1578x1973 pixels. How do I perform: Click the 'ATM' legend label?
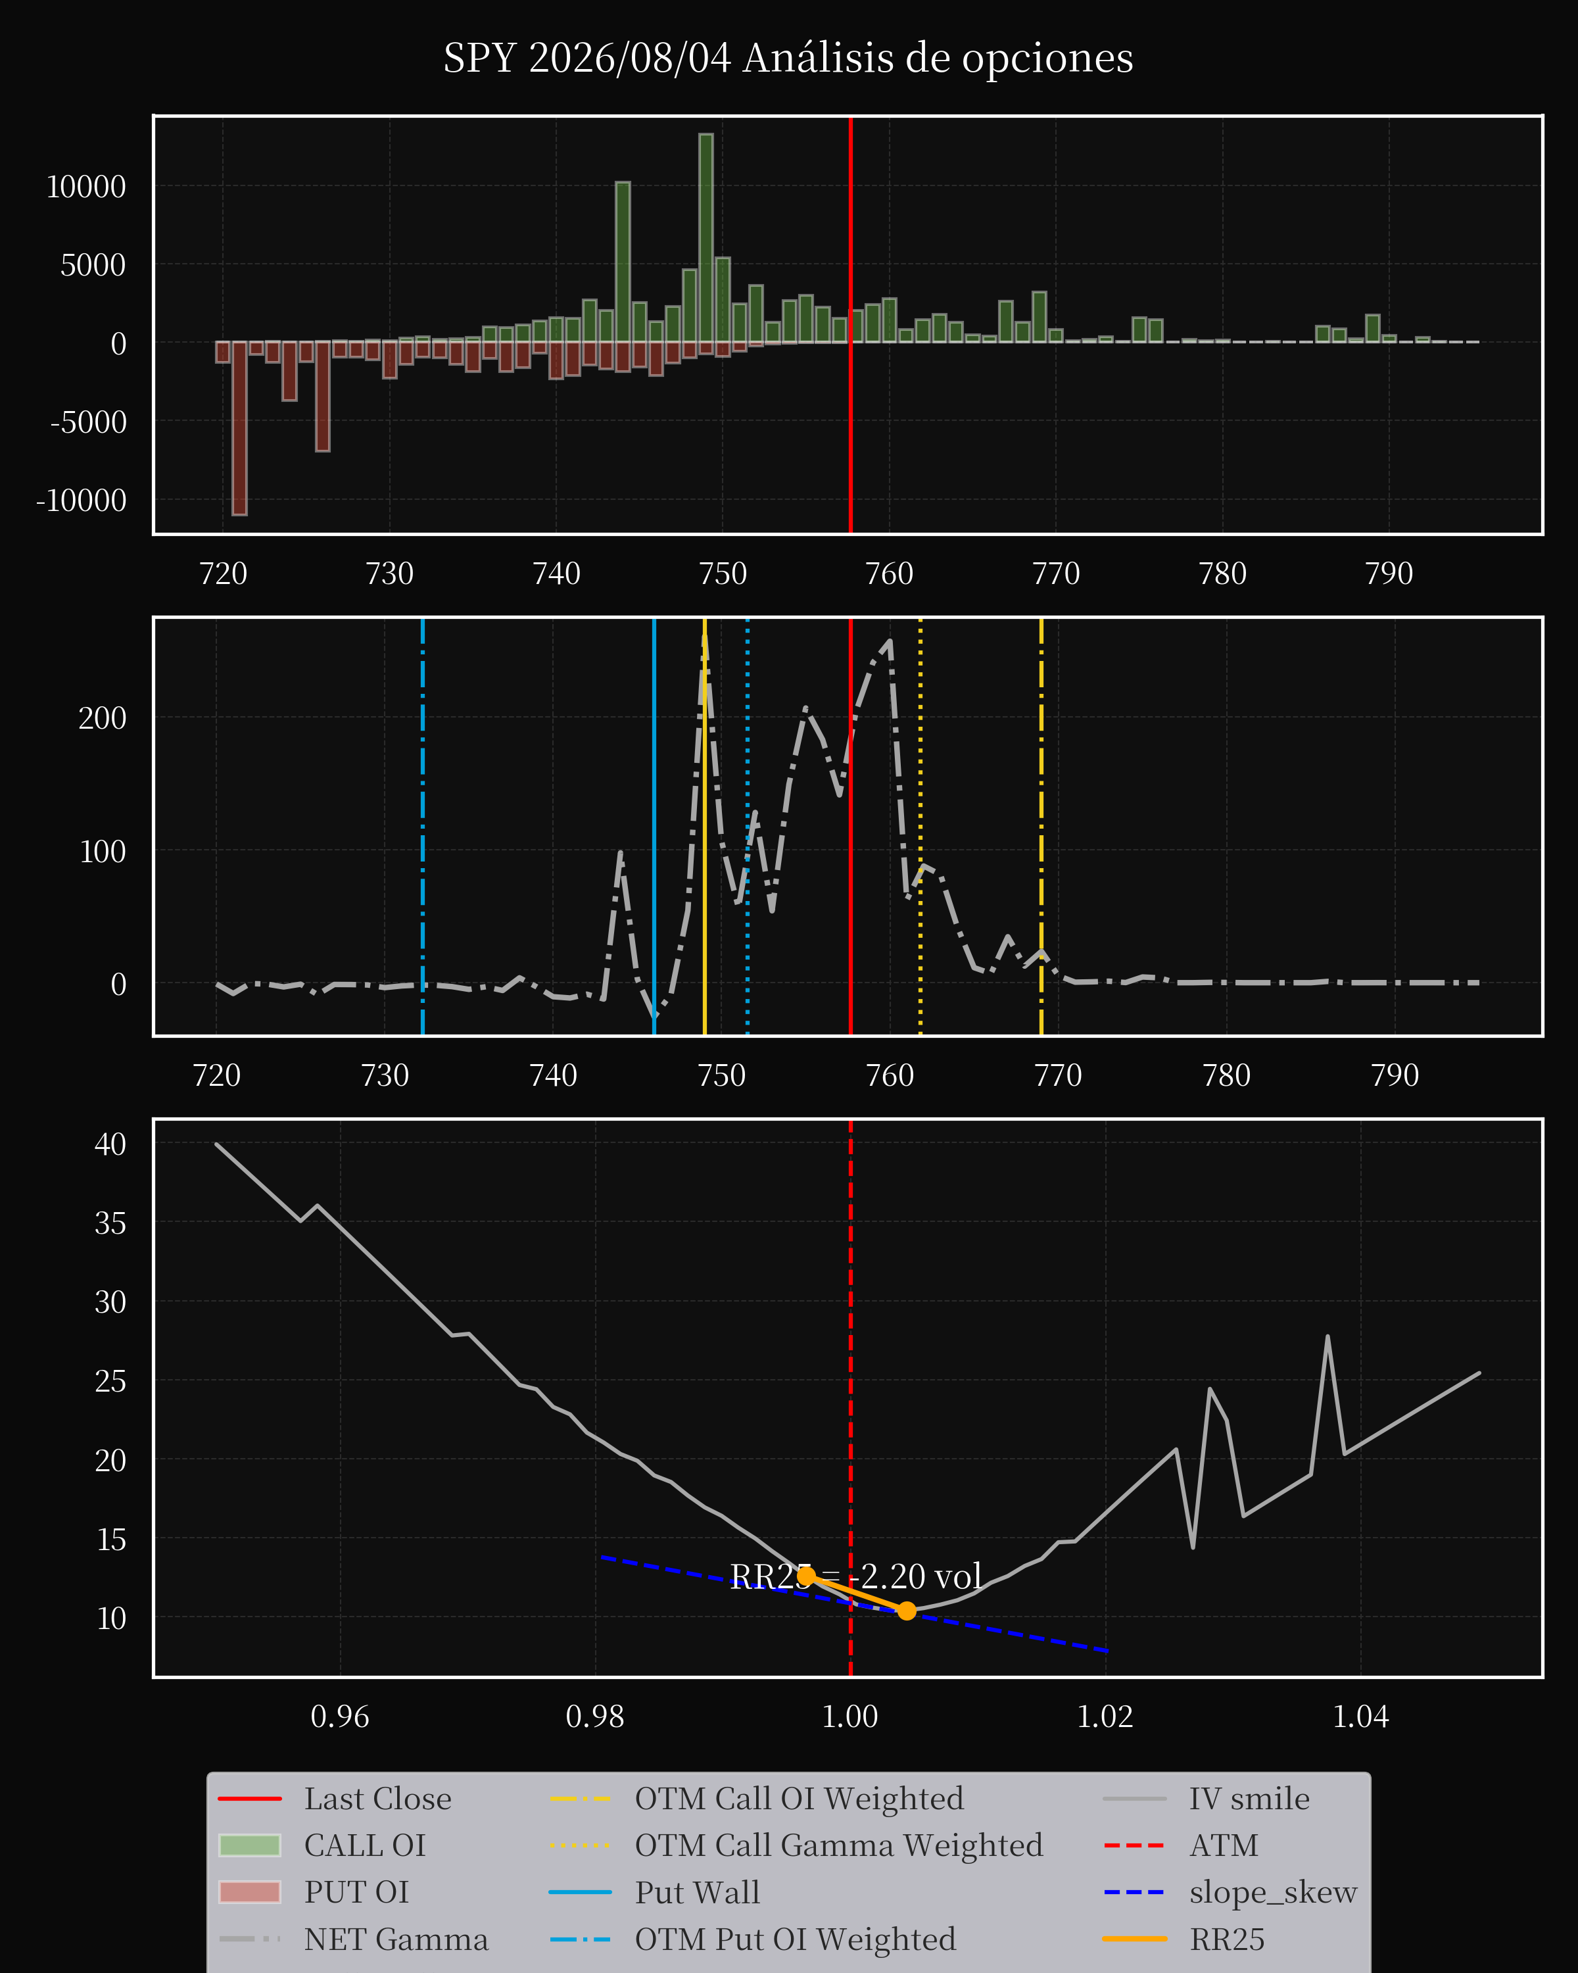click(x=1224, y=1846)
